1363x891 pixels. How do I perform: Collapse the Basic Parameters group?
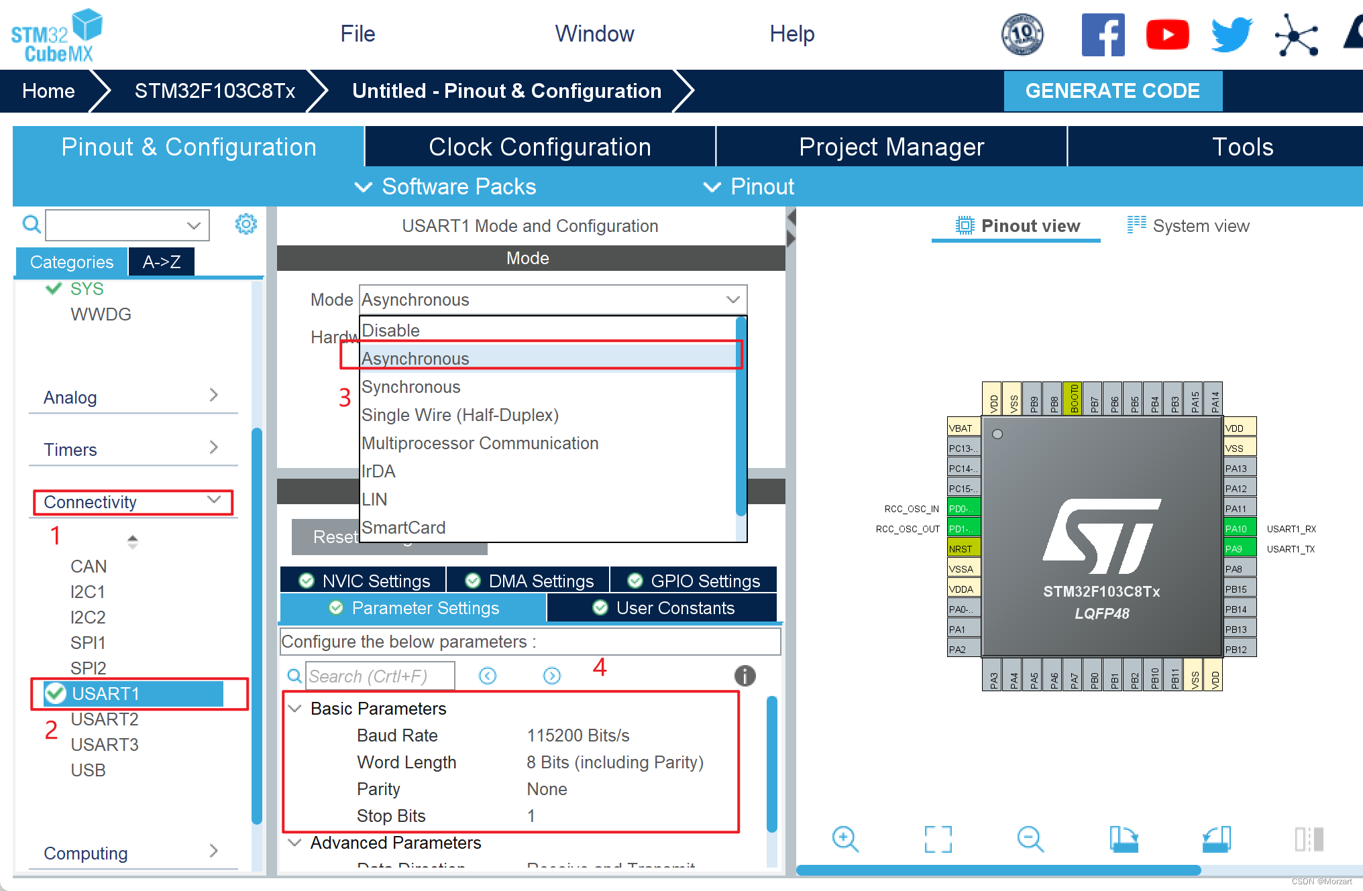[294, 708]
